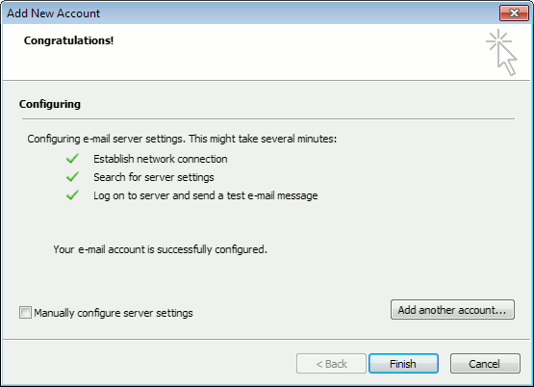The image size is (534, 387).
Task: Click the disabled Back button
Action: (331, 364)
